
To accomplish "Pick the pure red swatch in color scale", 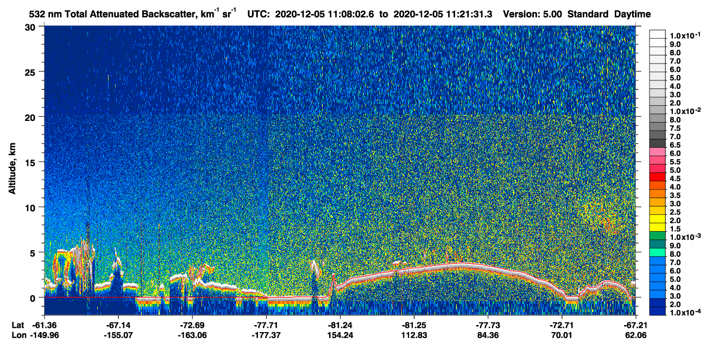I will point(657,177).
